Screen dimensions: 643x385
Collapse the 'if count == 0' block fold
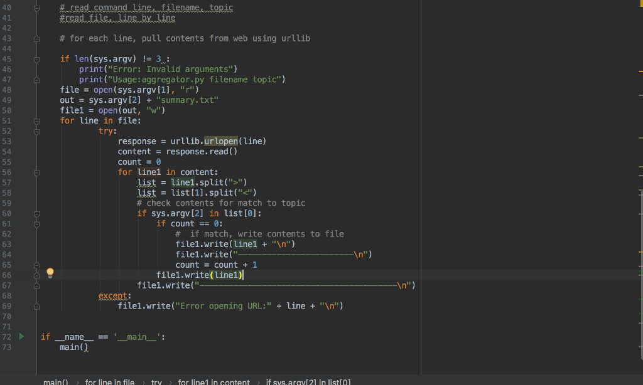point(36,224)
